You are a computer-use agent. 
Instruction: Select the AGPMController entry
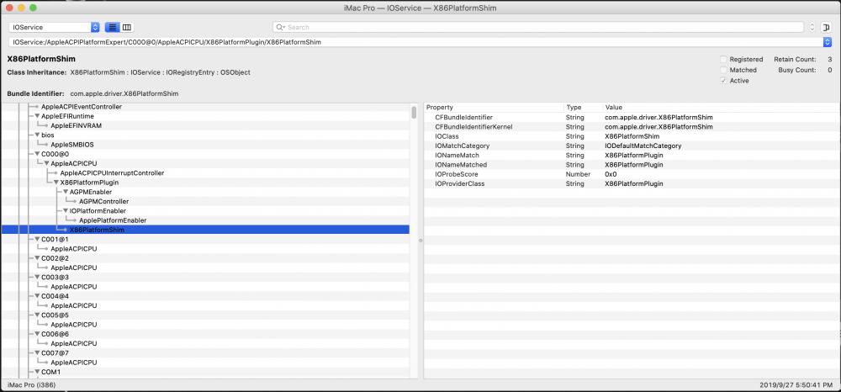104,202
